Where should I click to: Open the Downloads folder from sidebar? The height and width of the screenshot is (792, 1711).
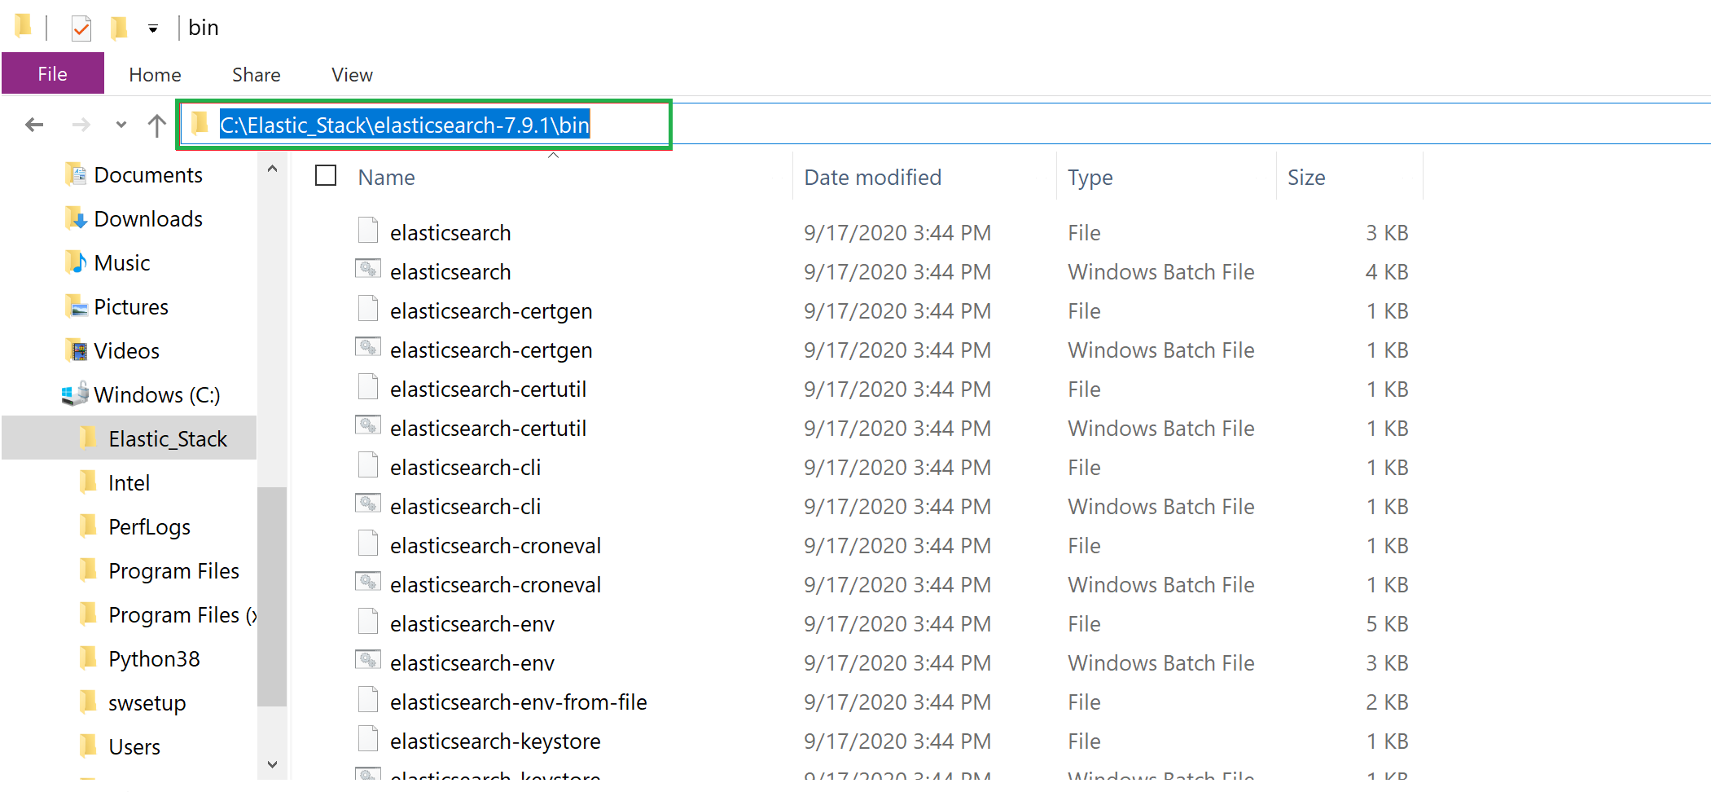tap(149, 218)
